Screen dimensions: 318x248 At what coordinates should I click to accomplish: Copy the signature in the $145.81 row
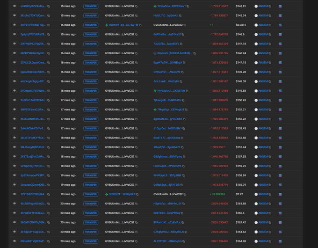click(49, 6)
